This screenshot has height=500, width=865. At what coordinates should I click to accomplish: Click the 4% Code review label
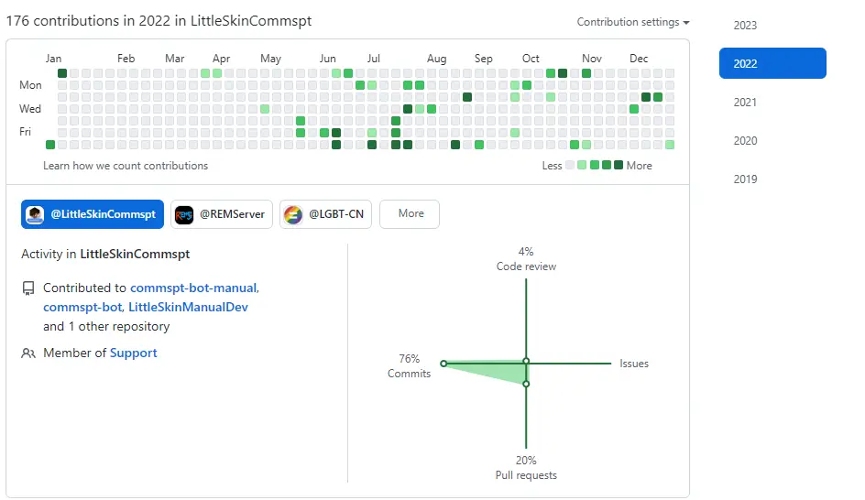coord(526,259)
